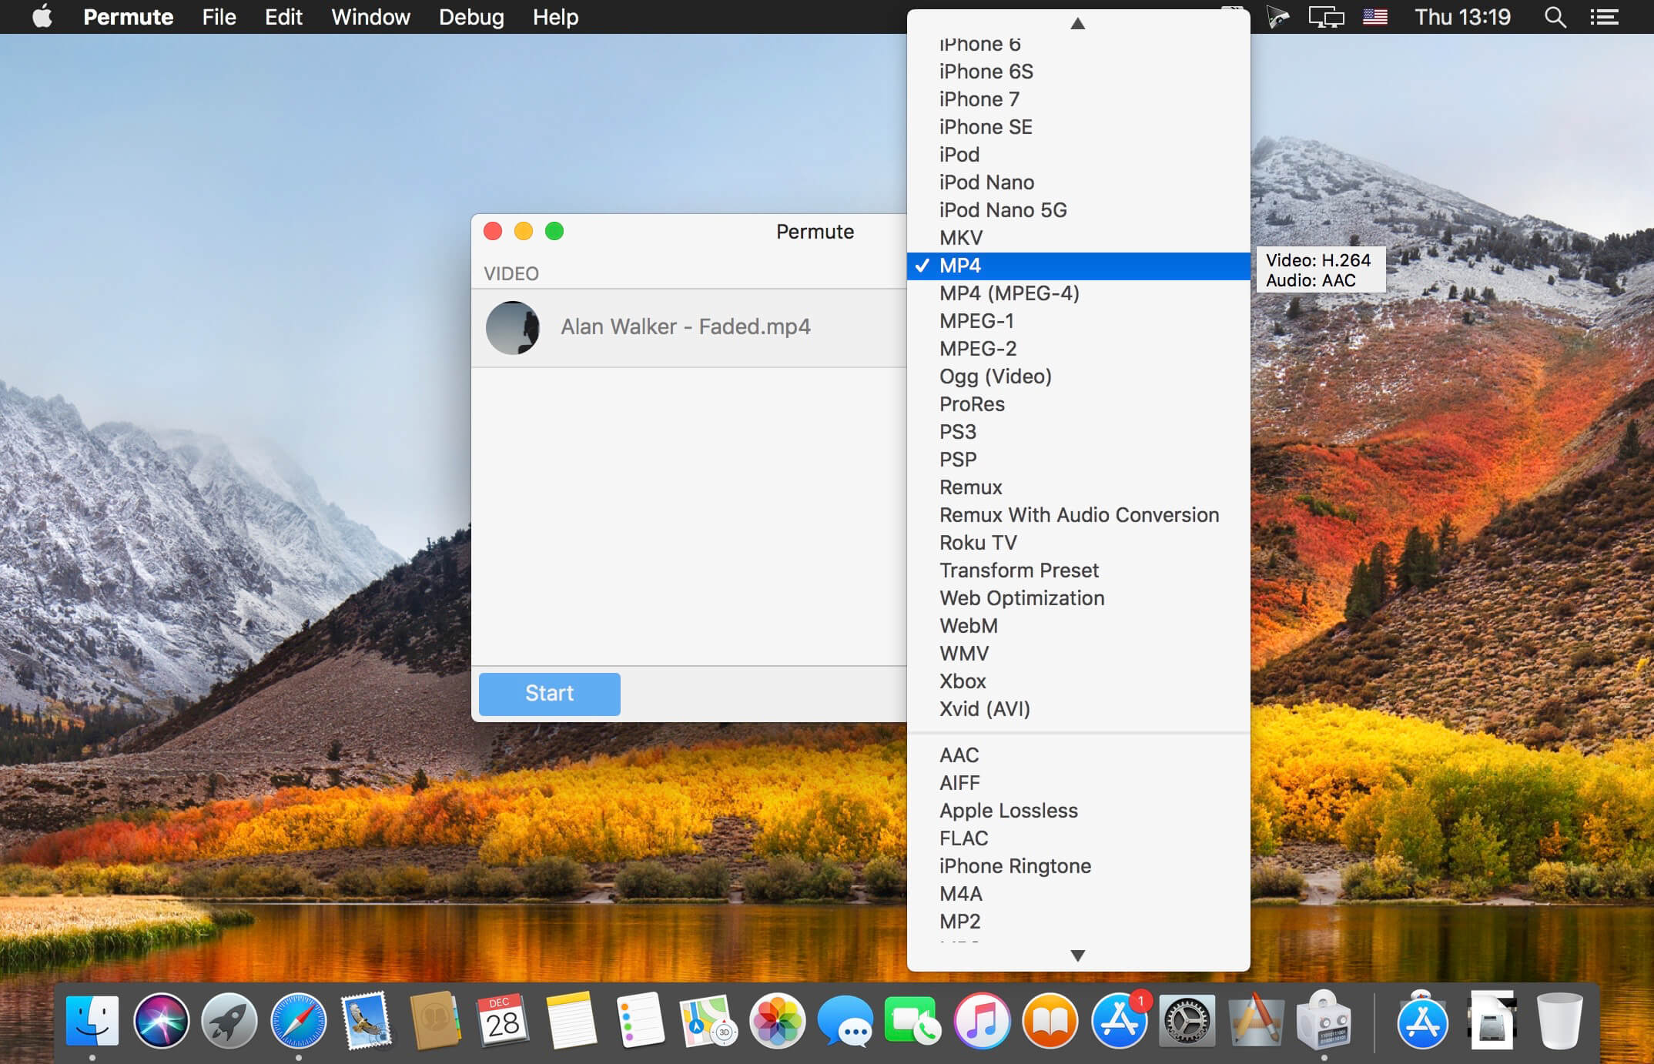Select Xvid (AVI) format

[x=1078, y=709]
